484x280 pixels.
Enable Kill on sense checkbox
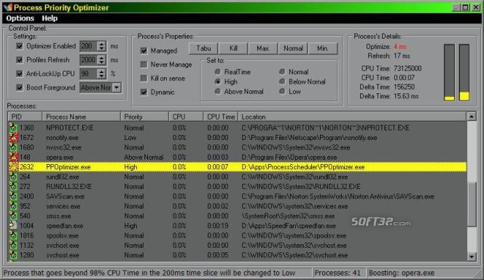(144, 79)
